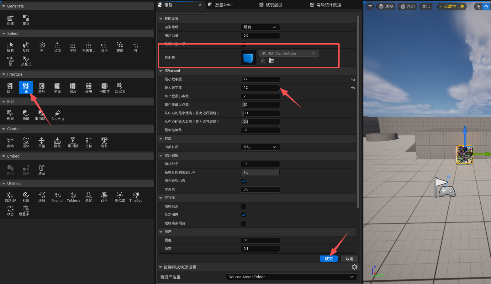This screenshot has width=491, height=284.
Task: Choose the 砖块 (Brick) fracture tool
Action: [89, 87]
